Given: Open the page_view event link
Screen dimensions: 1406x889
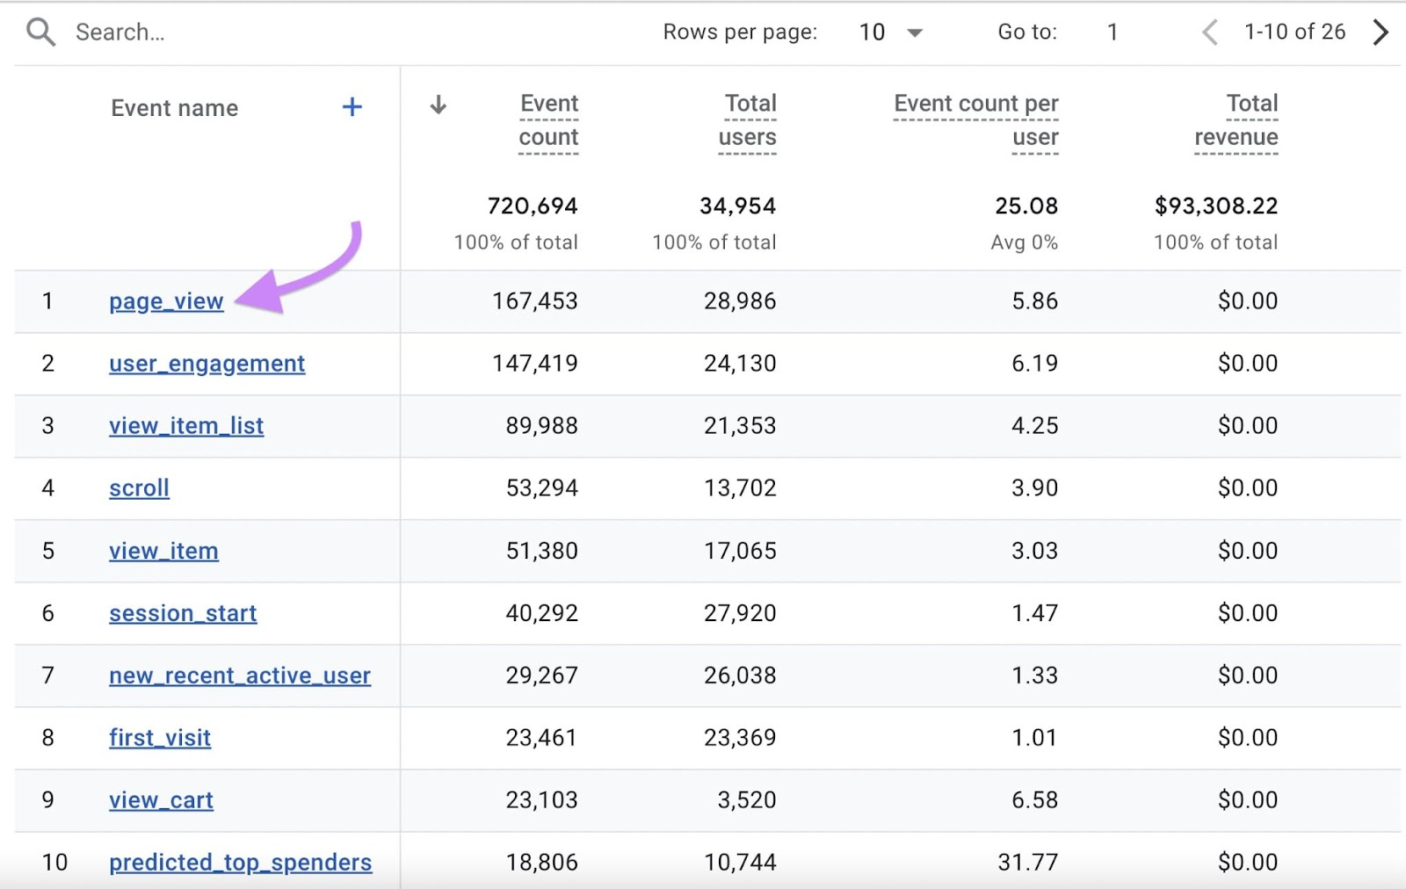Looking at the screenshot, I should pos(166,301).
